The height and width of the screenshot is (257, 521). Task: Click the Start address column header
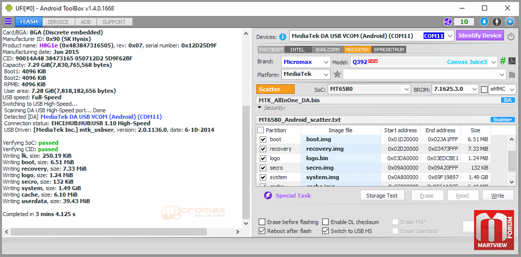401,130
